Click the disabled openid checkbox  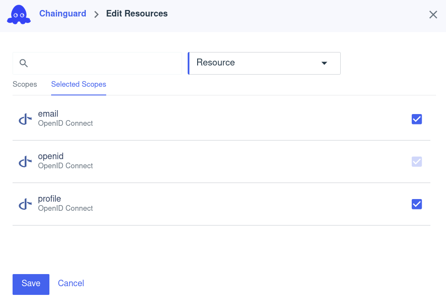click(417, 161)
